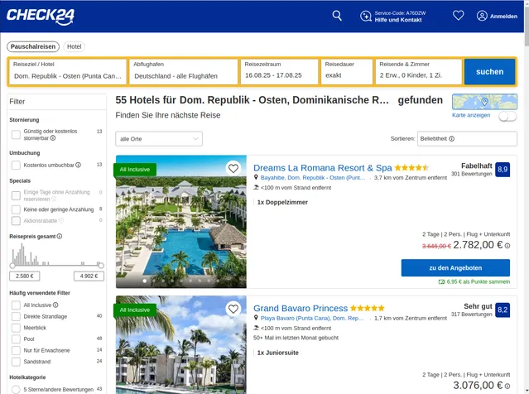Screen dimensions: 529x394
Task: Click info icon next to stornierbar filter
Action: coord(53,138)
